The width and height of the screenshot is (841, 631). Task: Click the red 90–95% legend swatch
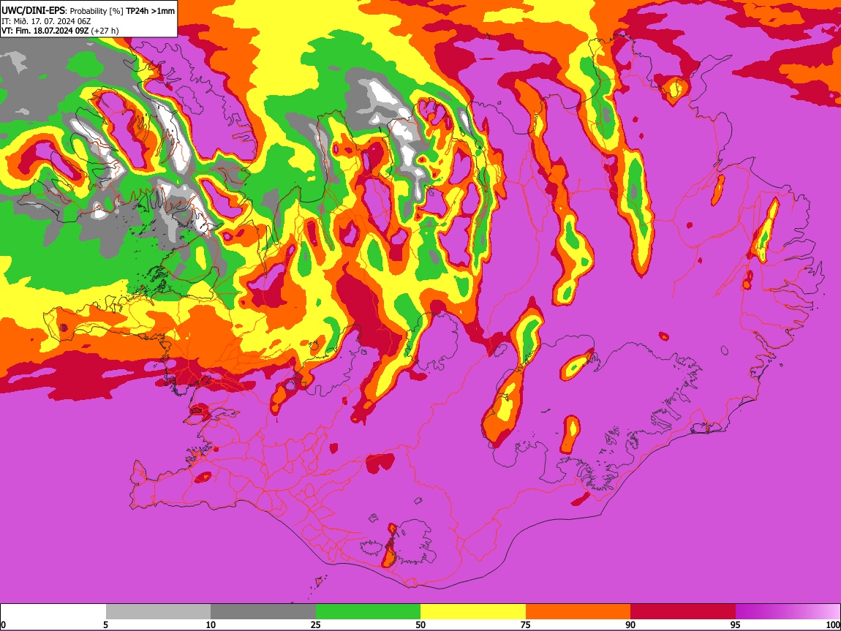[683, 612]
